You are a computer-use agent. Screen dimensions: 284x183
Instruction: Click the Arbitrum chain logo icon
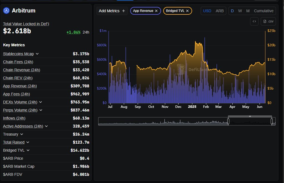(6, 11)
